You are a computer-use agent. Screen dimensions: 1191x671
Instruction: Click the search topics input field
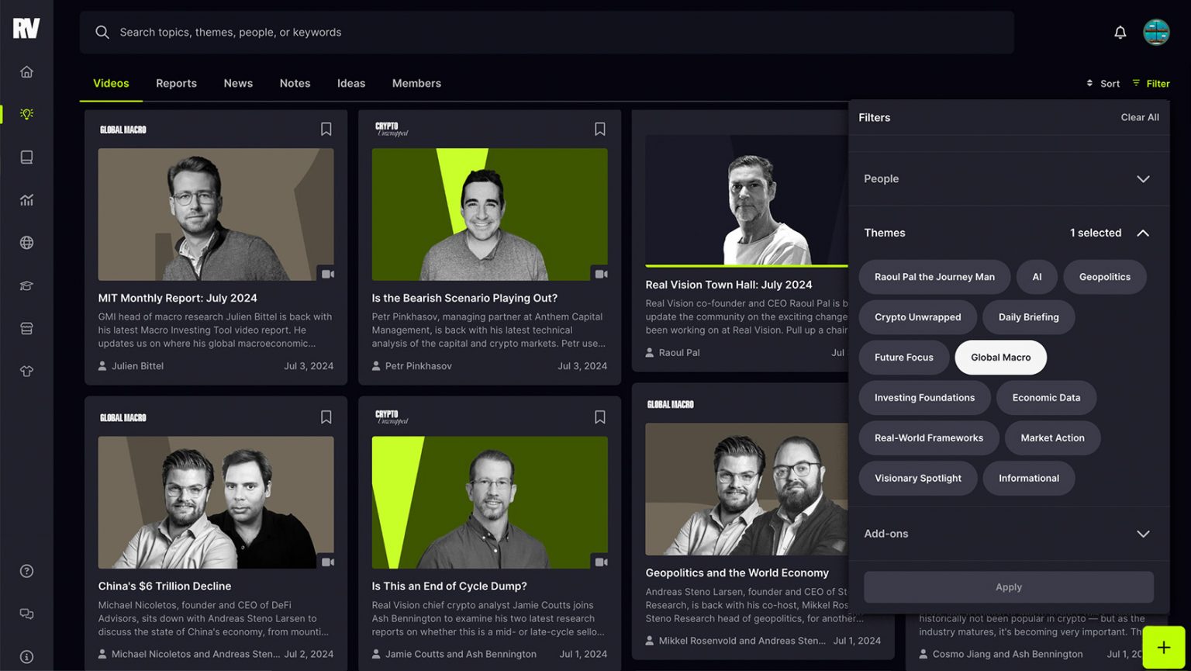[x=543, y=33]
